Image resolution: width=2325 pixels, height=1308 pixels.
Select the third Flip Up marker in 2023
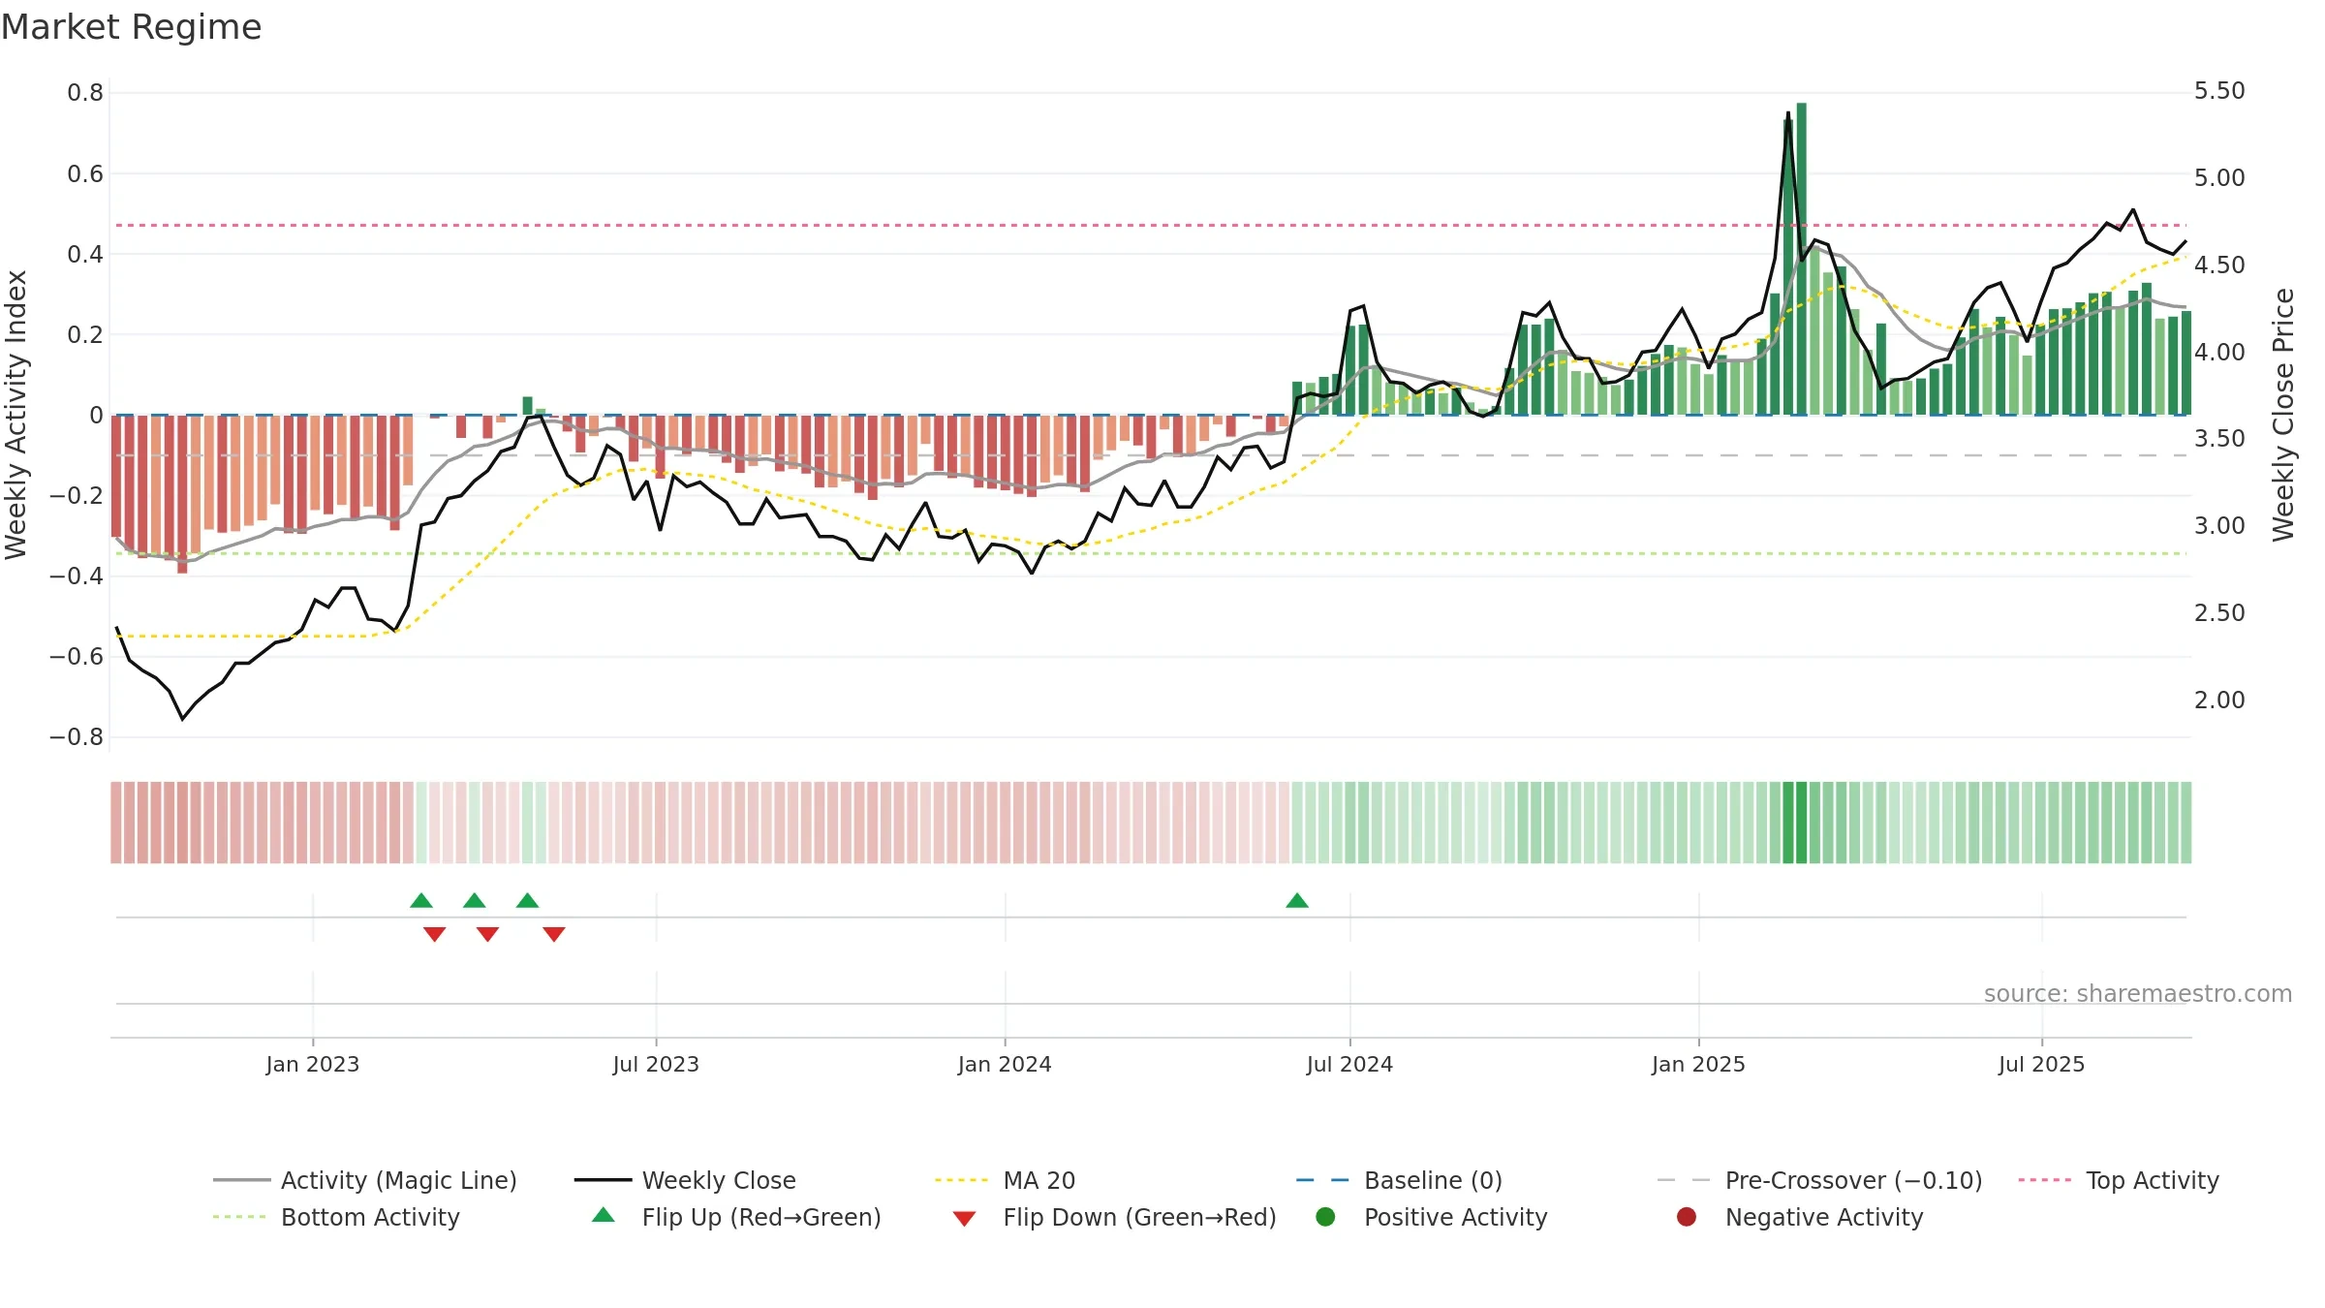pos(528,900)
